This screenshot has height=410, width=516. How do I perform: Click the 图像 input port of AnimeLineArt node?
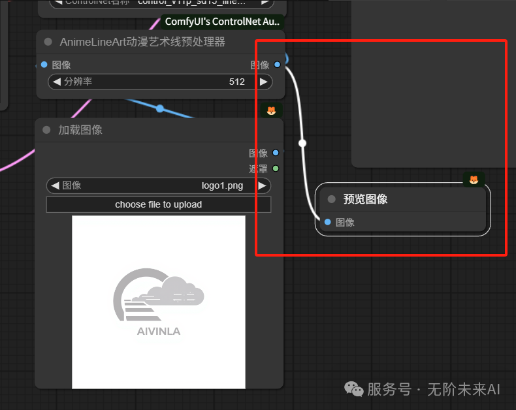44,65
